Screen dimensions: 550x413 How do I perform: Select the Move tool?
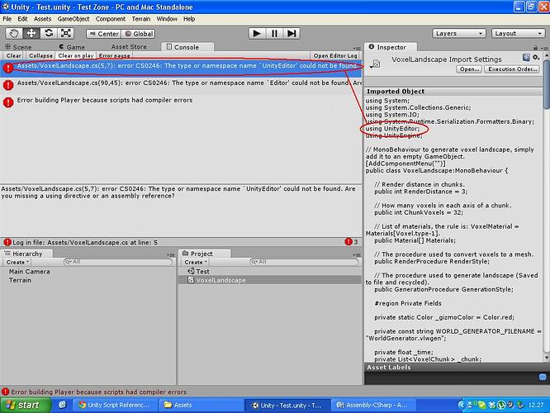coord(31,33)
